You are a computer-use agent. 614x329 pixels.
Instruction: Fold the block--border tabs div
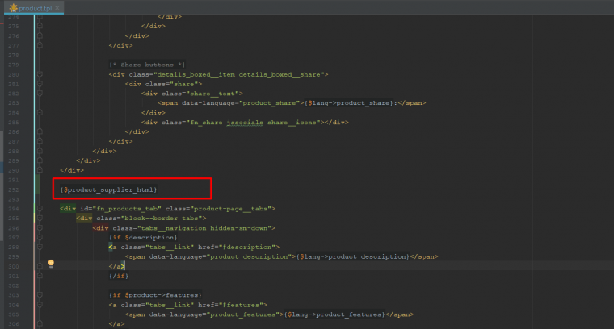[40, 218]
